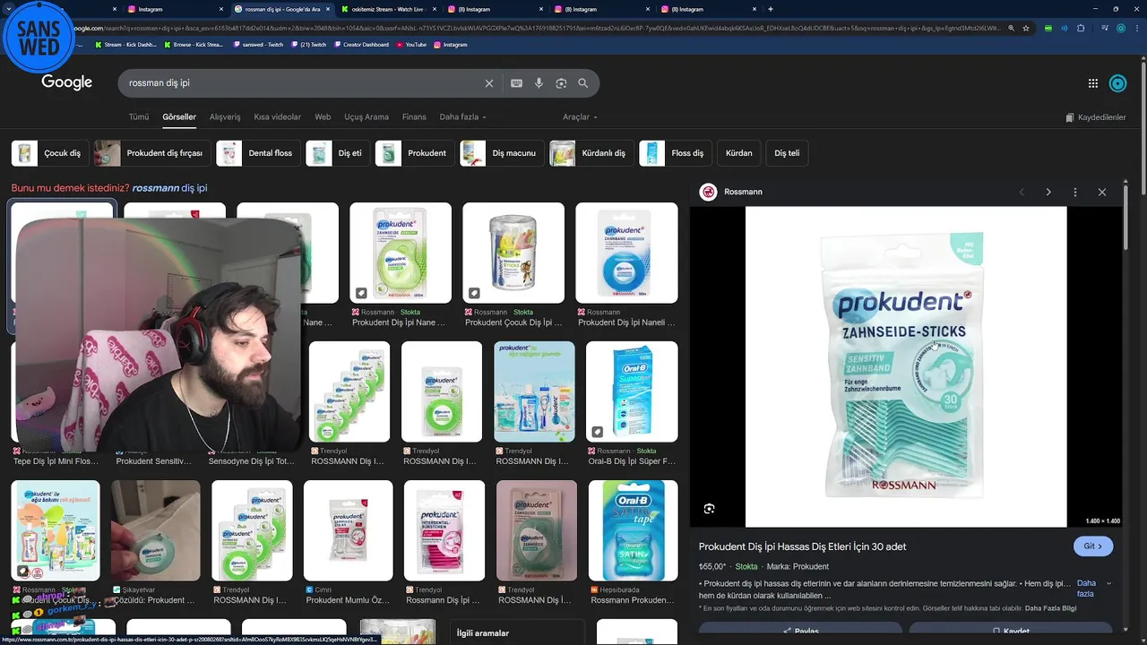Viewport: 1147px width, 645px height.
Task: Open the YouTube bookmark
Action: [411, 44]
